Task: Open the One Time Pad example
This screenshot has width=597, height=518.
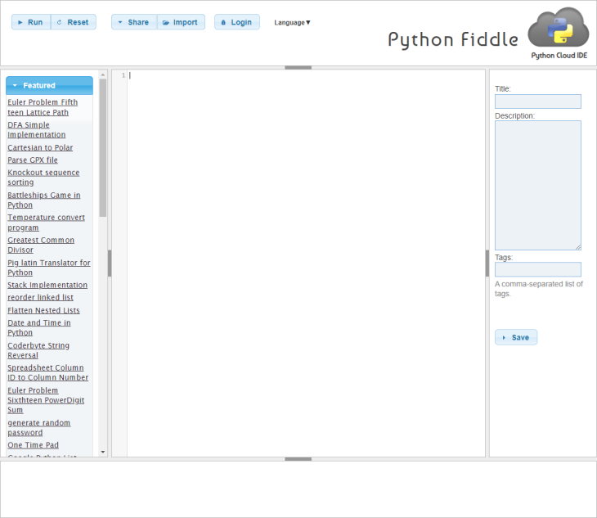Action: point(33,445)
